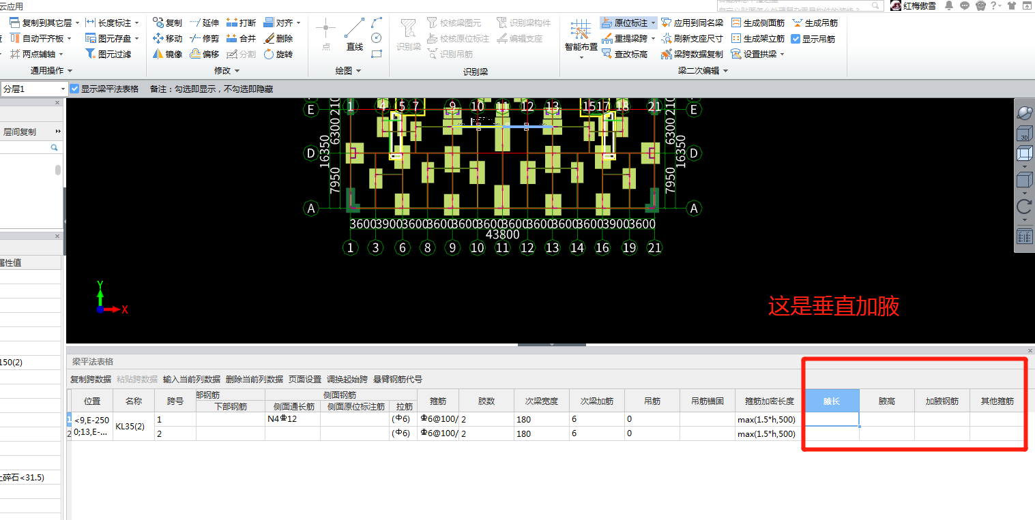This screenshot has width=1035, height=520.
Task: Select the 合并 (merge) tool
Action: pyautogui.click(x=241, y=38)
